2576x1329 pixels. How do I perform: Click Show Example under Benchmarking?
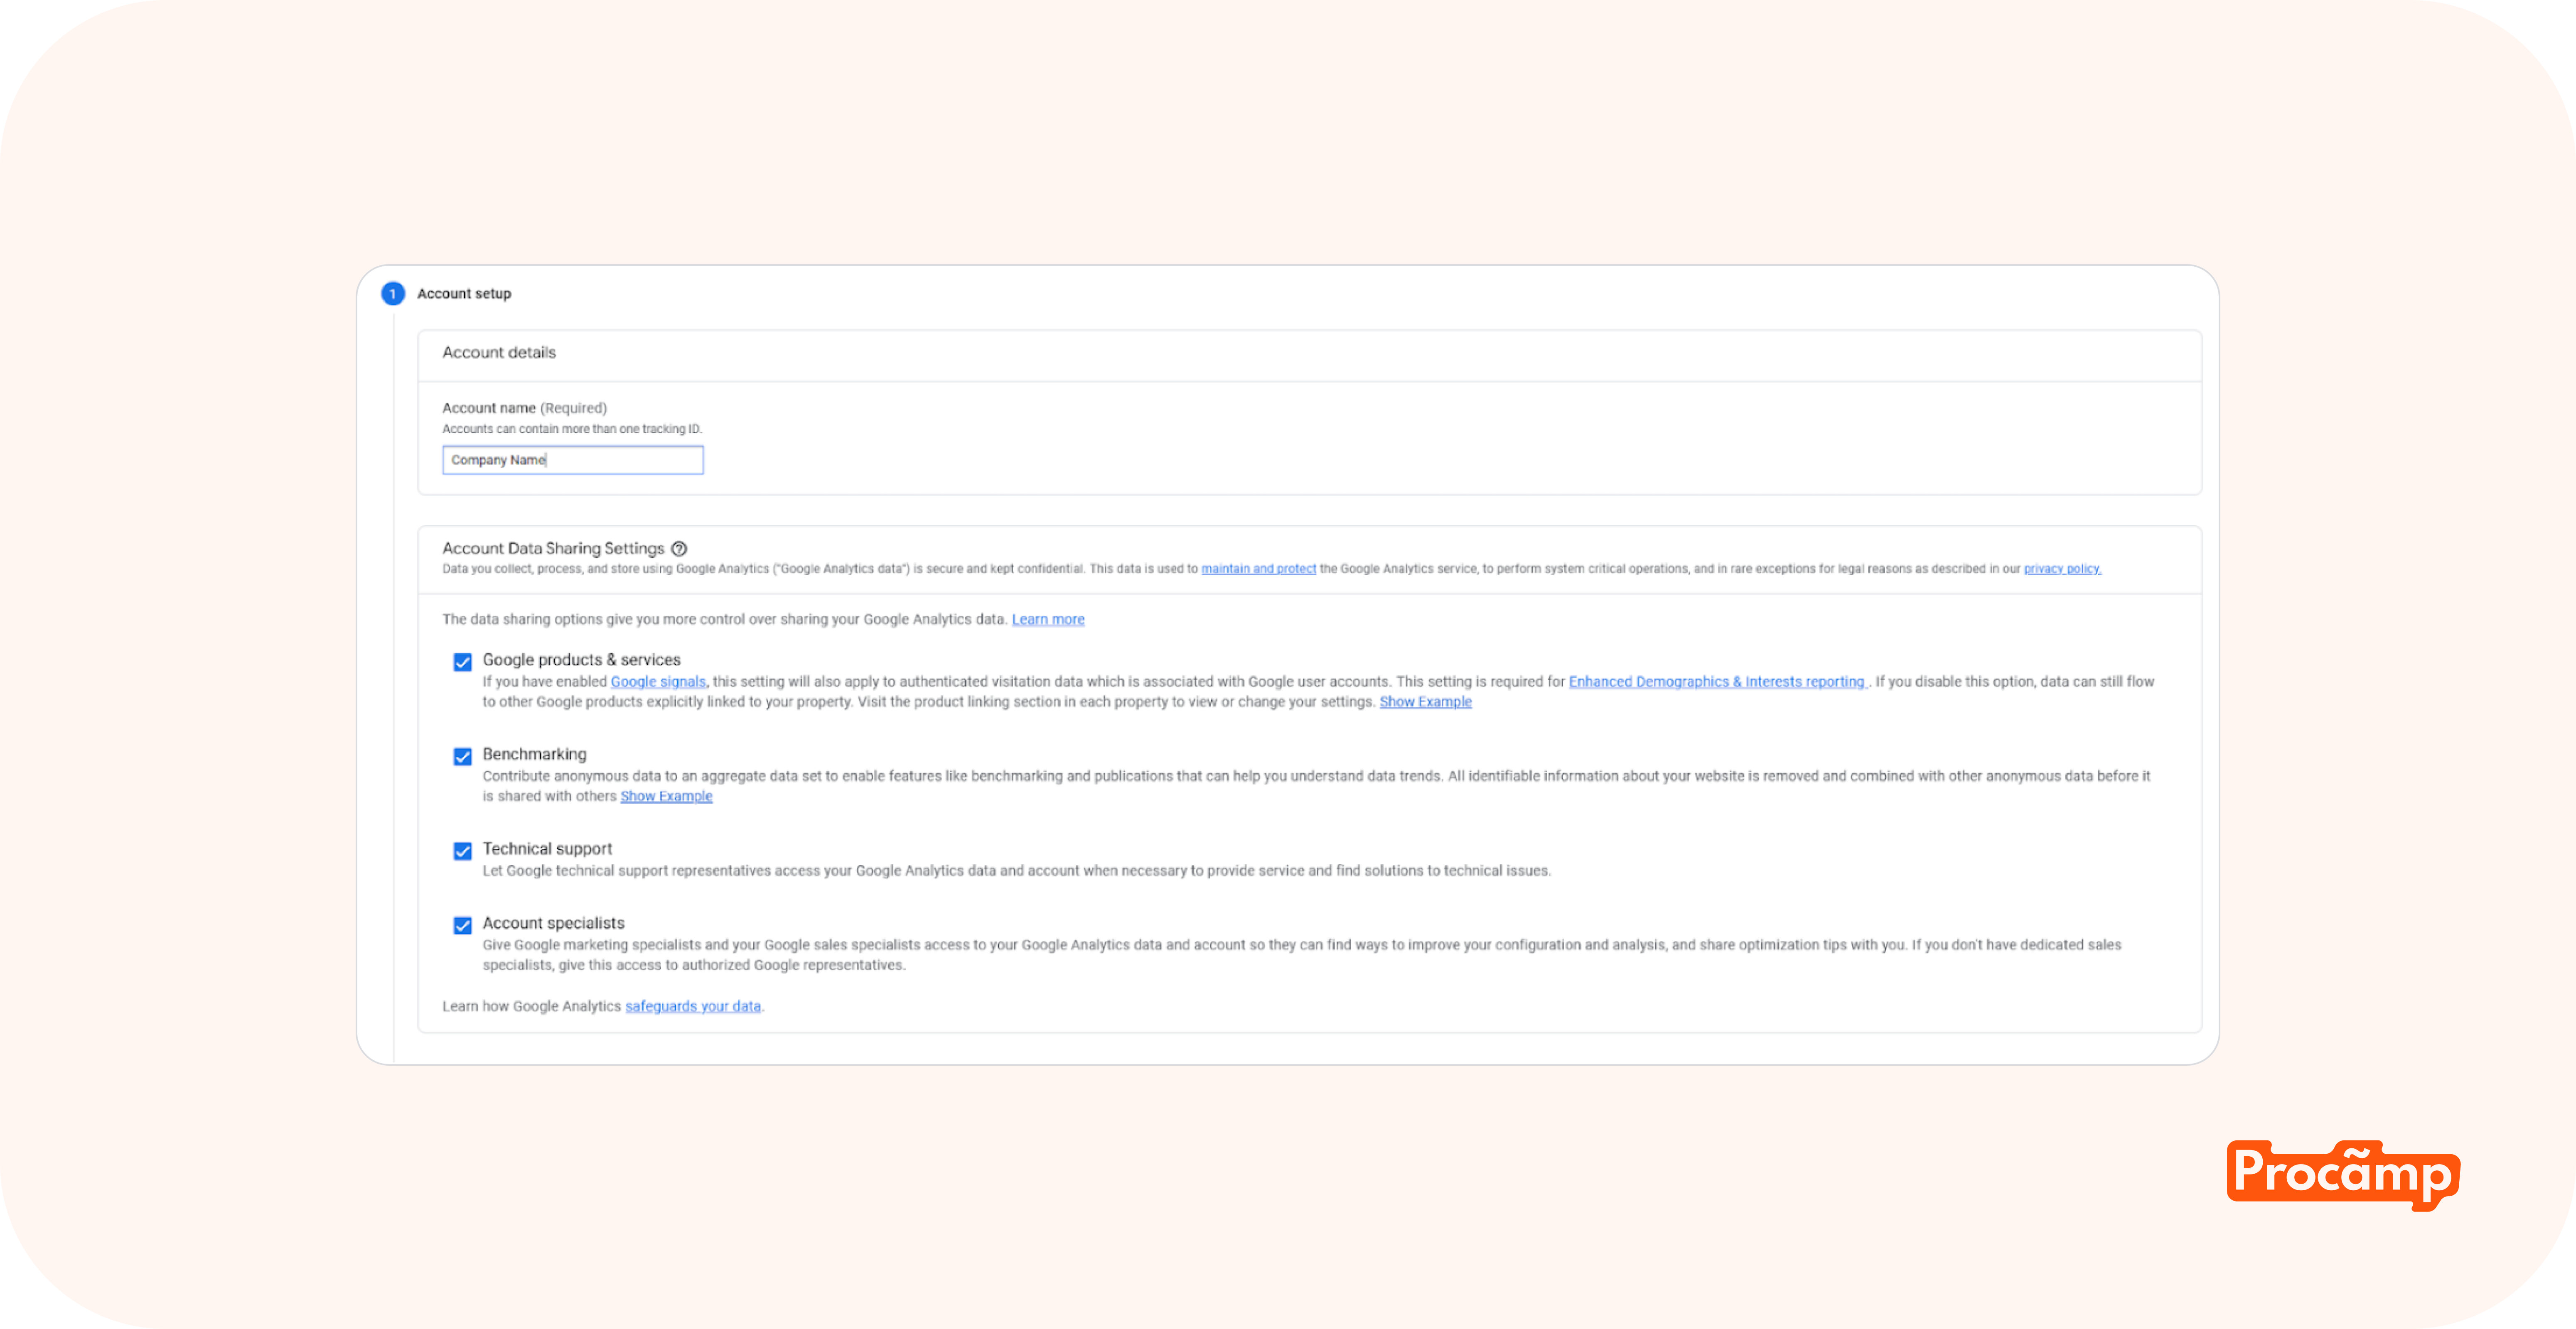pyautogui.click(x=666, y=797)
